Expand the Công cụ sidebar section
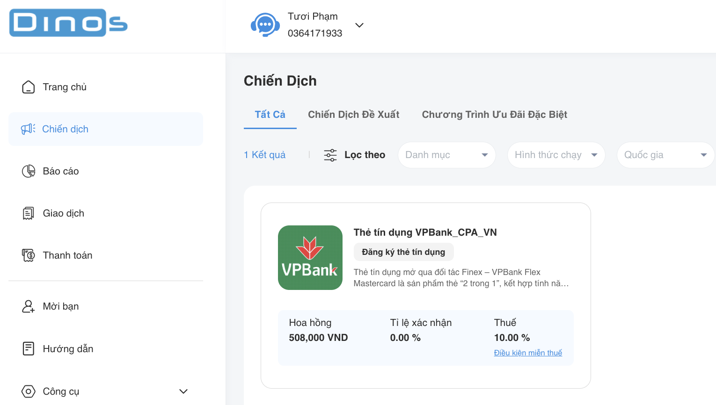Image resolution: width=716 pixels, height=405 pixels. [183, 391]
